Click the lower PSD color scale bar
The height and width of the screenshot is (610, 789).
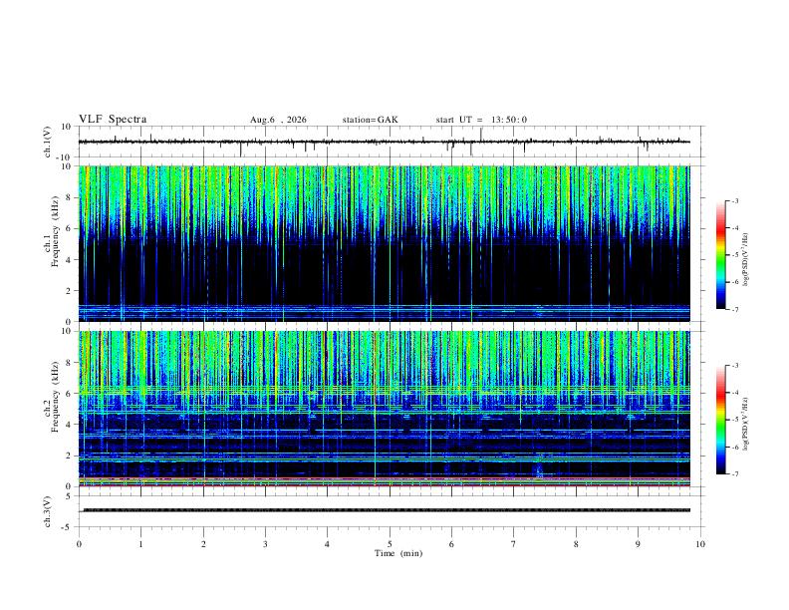[x=721, y=420]
